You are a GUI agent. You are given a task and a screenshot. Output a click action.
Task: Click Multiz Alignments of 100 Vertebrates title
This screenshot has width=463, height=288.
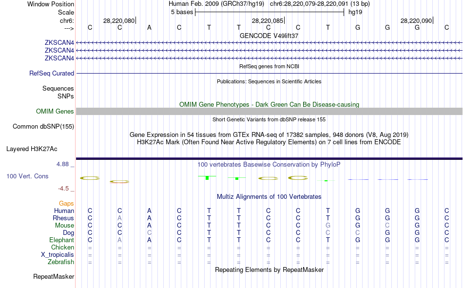point(269,197)
